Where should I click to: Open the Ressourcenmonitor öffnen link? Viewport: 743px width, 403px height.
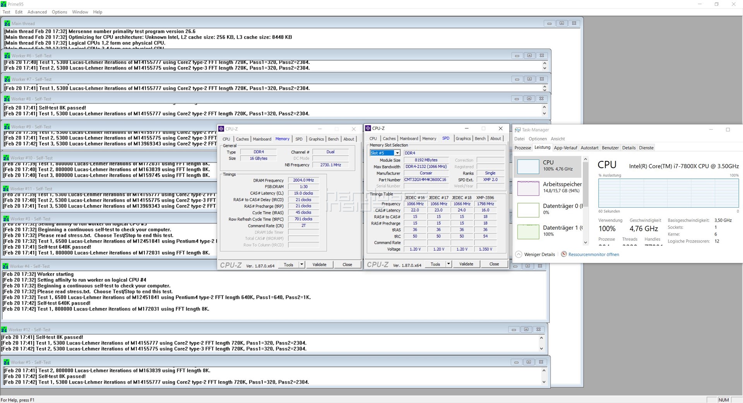click(594, 254)
